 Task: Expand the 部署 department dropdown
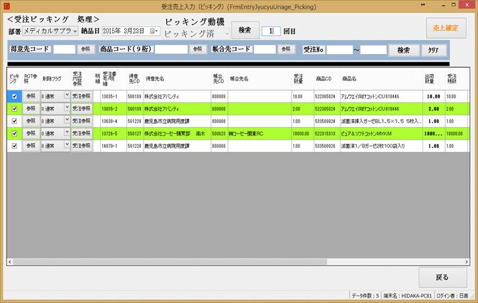point(74,31)
